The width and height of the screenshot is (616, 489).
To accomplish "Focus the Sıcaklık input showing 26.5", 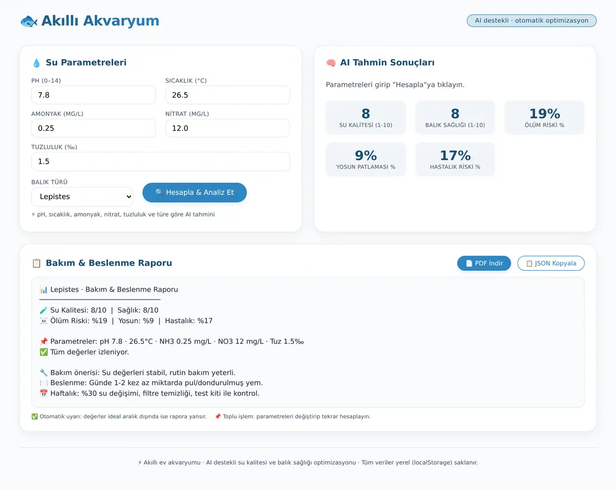I will click(x=227, y=95).
